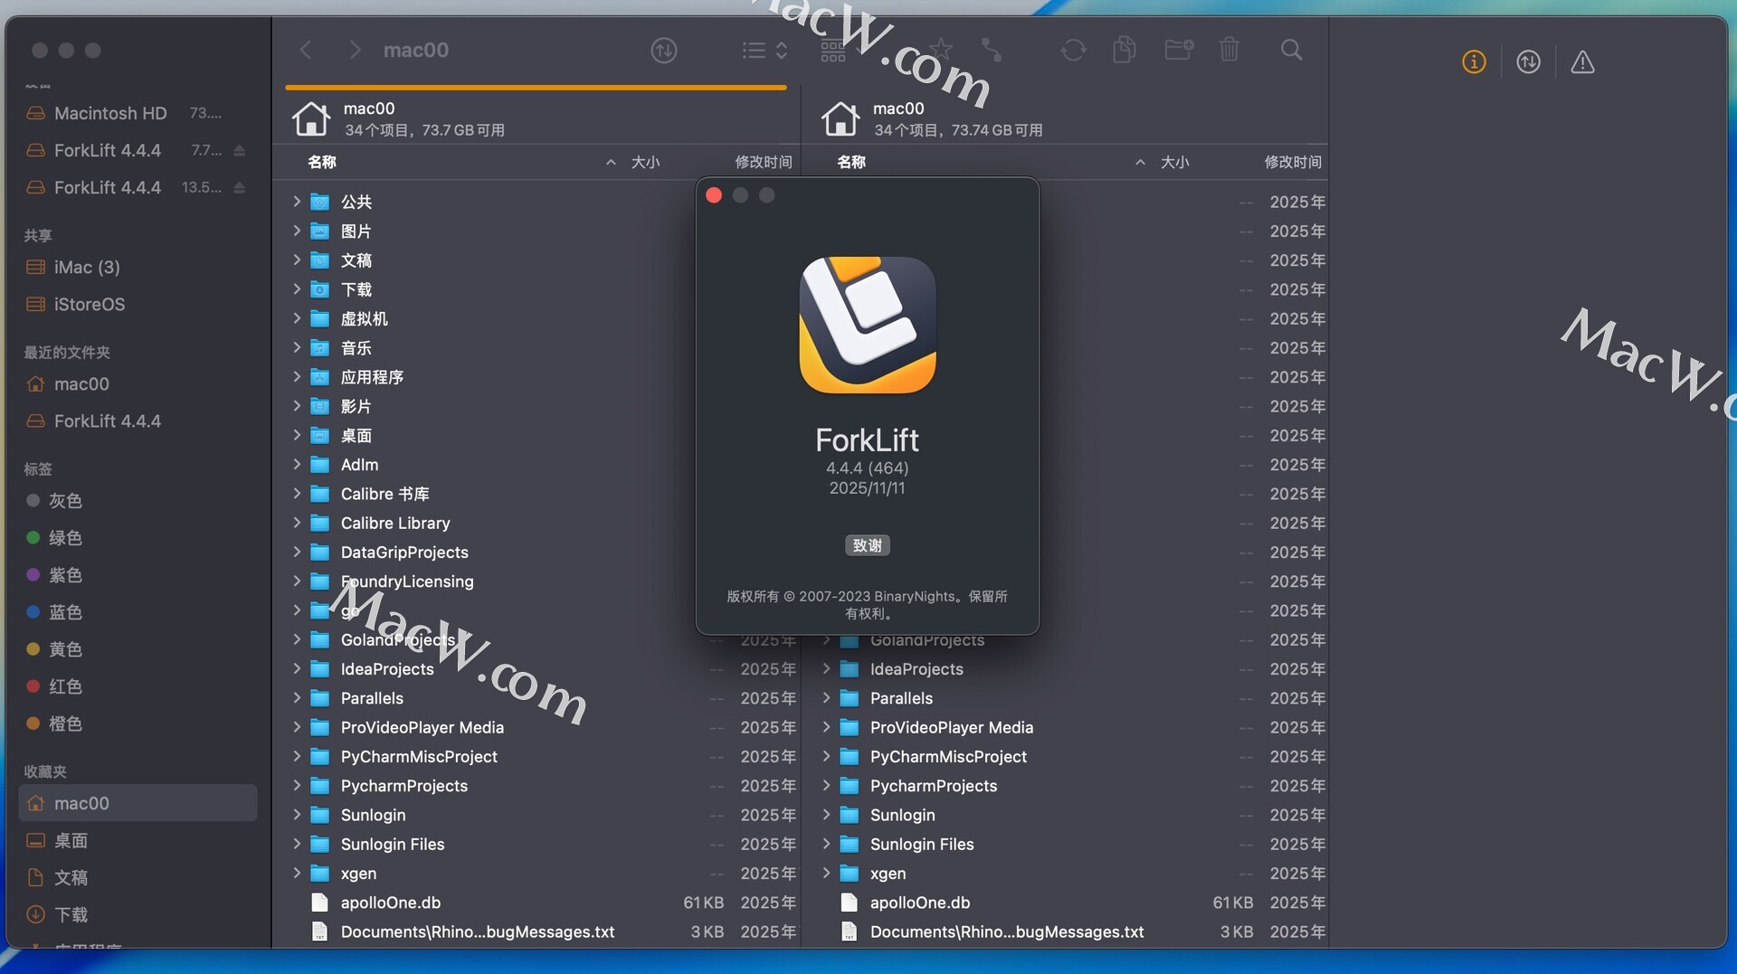Open the warning triangle panel icon
The width and height of the screenshot is (1737, 974).
pyautogui.click(x=1582, y=62)
